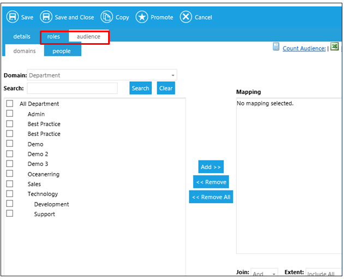
Task: Tick the Admin department checkbox
Action: pyautogui.click(x=10, y=114)
